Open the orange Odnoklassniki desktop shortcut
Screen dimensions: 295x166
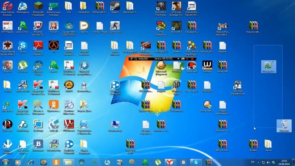(53, 106)
